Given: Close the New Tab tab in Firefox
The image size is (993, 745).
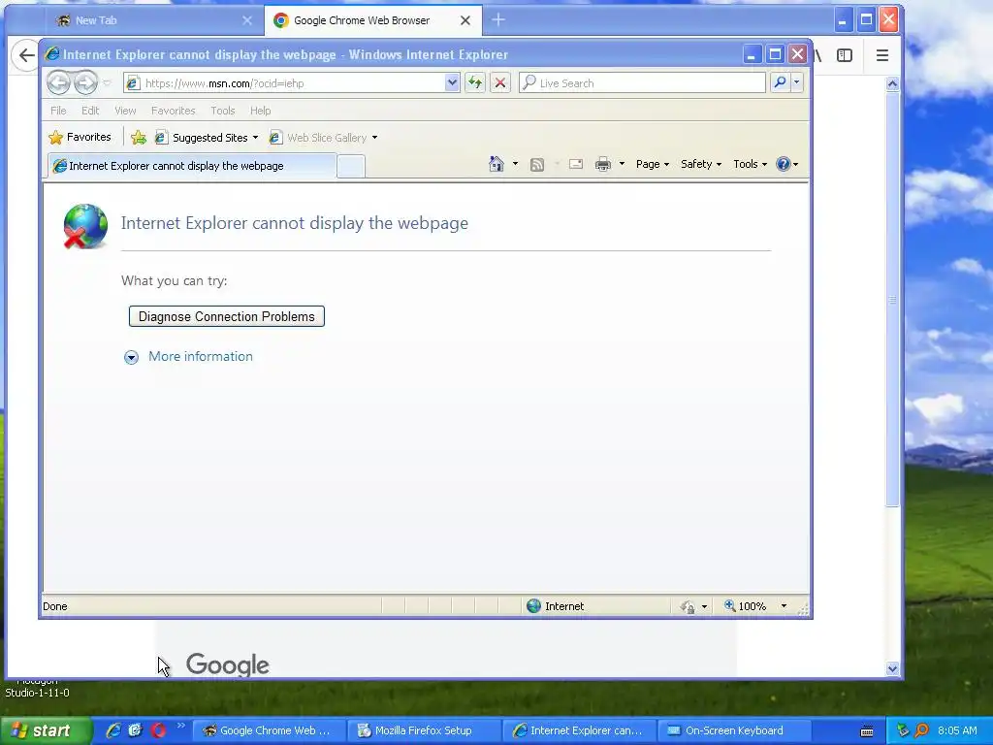Looking at the screenshot, I should 247,20.
